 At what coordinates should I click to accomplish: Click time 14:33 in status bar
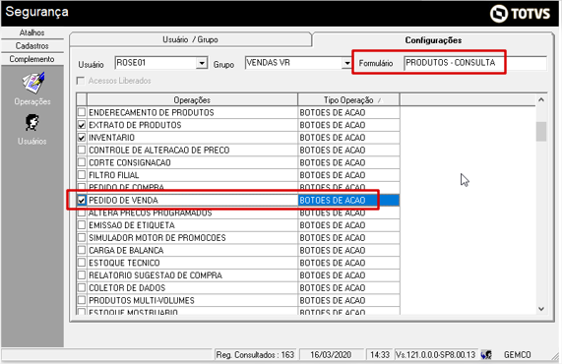pyautogui.click(x=380, y=355)
